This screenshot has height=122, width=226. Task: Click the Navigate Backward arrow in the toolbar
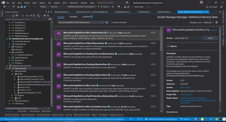5,6
